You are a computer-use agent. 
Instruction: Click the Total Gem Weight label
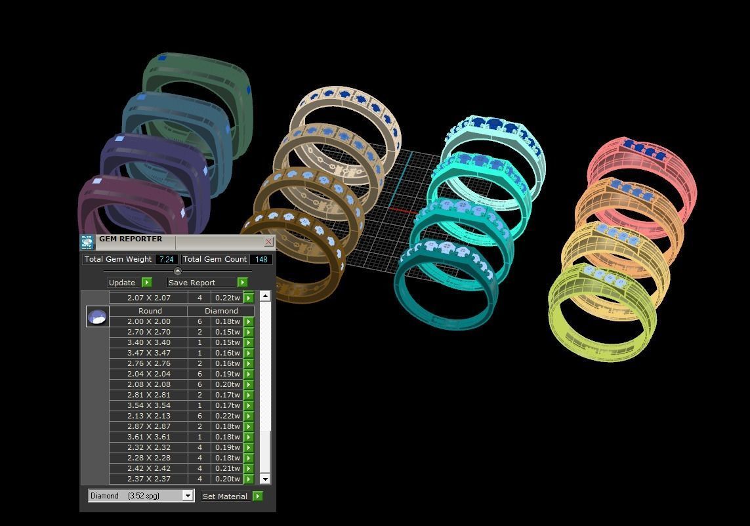[118, 259]
